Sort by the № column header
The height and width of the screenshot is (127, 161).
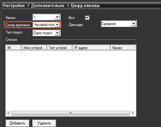(13, 48)
